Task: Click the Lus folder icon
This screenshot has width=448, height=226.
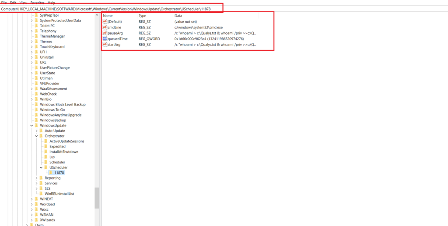Action: coord(45,157)
